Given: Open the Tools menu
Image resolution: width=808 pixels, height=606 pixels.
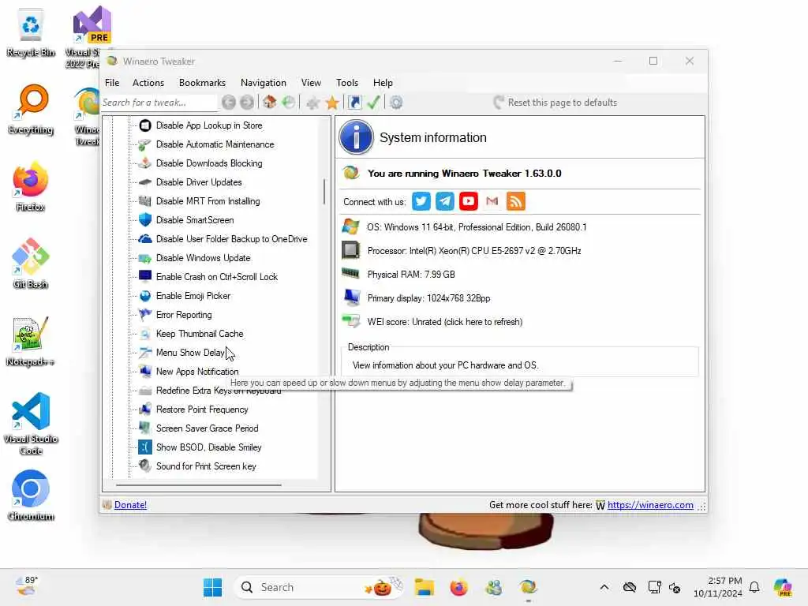Looking at the screenshot, I should pos(347,83).
